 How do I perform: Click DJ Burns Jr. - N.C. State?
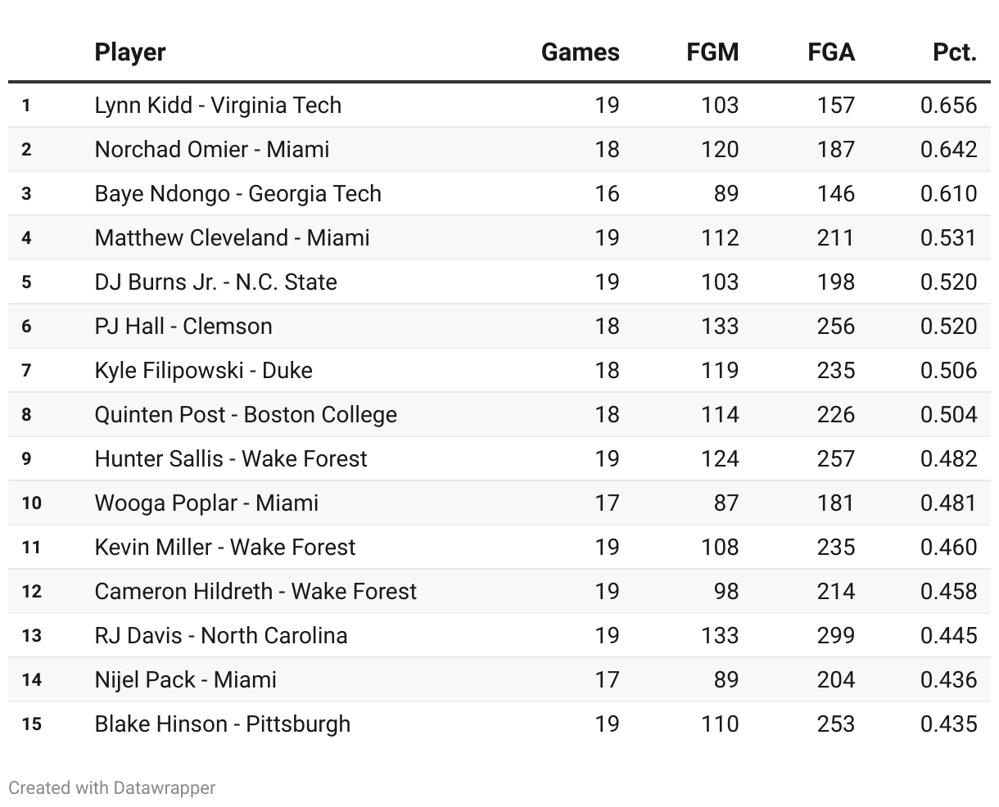coord(215,282)
